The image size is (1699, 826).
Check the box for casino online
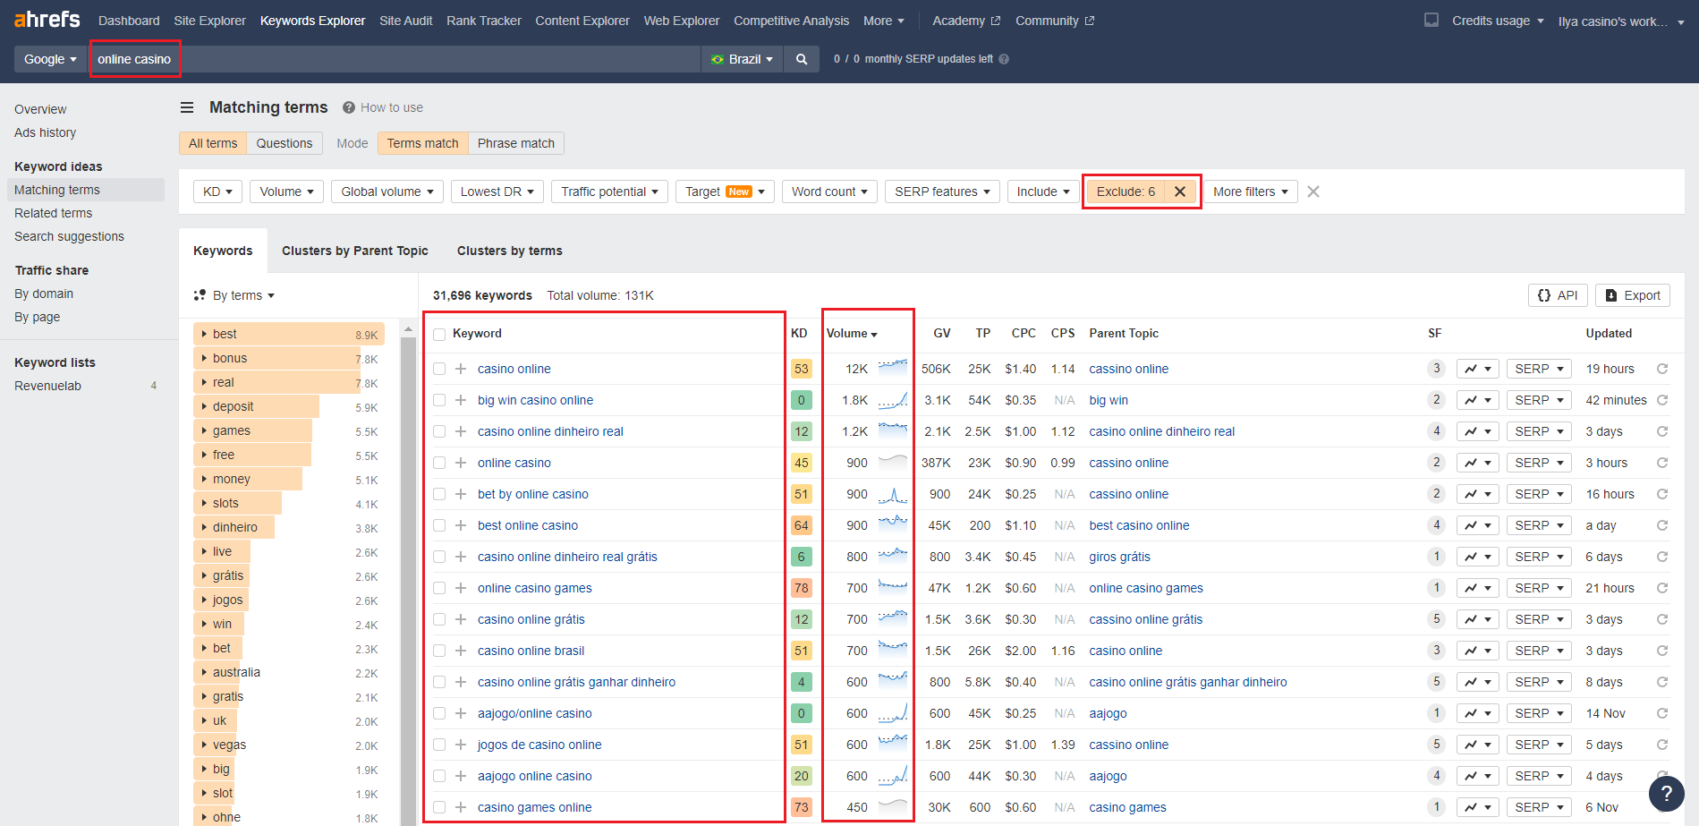439,369
